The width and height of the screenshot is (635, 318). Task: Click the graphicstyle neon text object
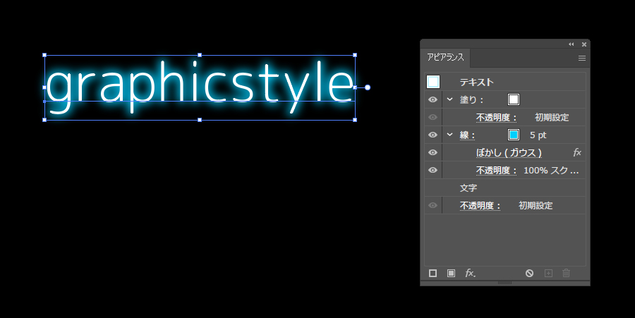point(200,86)
